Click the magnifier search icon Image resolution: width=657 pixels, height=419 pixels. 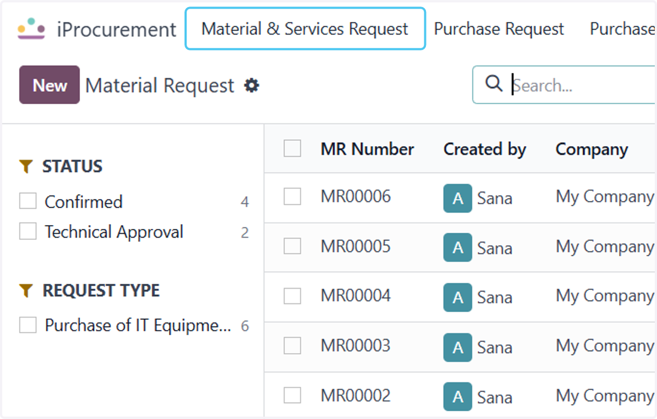point(494,84)
